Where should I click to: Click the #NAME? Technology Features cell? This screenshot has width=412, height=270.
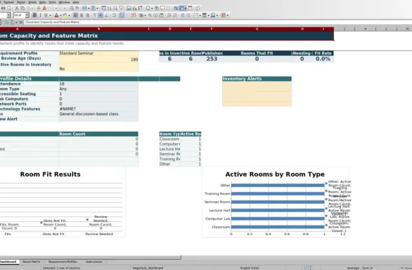click(x=98, y=109)
